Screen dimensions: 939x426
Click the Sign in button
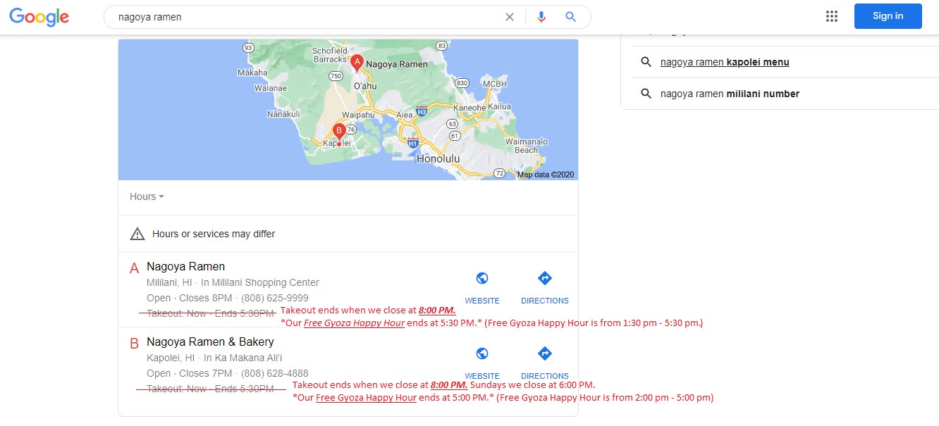(x=888, y=16)
